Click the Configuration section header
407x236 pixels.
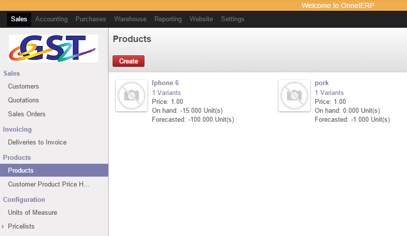24,200
